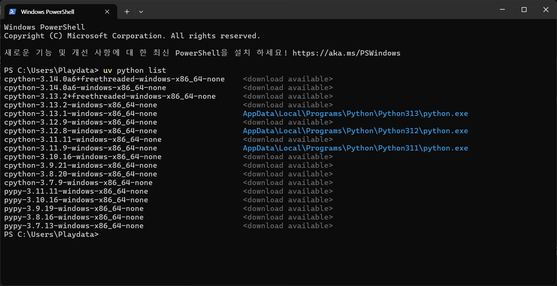Click cpython-3.11.11-windows-x86_64-none line
Screen dimensions: 557x286
tap(83, 139)
